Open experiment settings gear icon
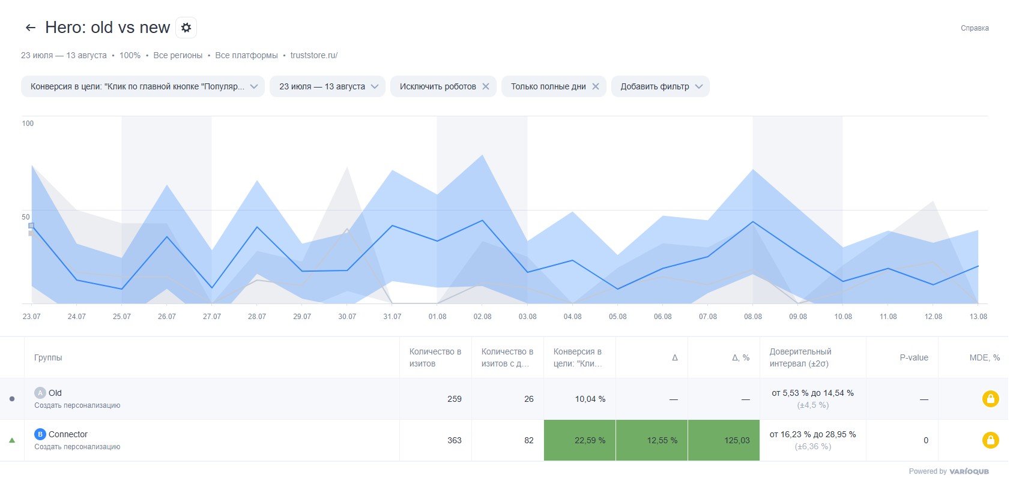 [186, 28]
